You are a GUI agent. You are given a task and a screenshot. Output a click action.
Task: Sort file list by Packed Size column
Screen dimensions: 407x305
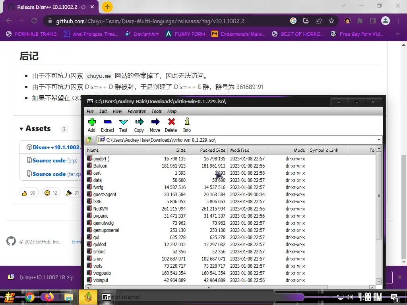(207, 150)
